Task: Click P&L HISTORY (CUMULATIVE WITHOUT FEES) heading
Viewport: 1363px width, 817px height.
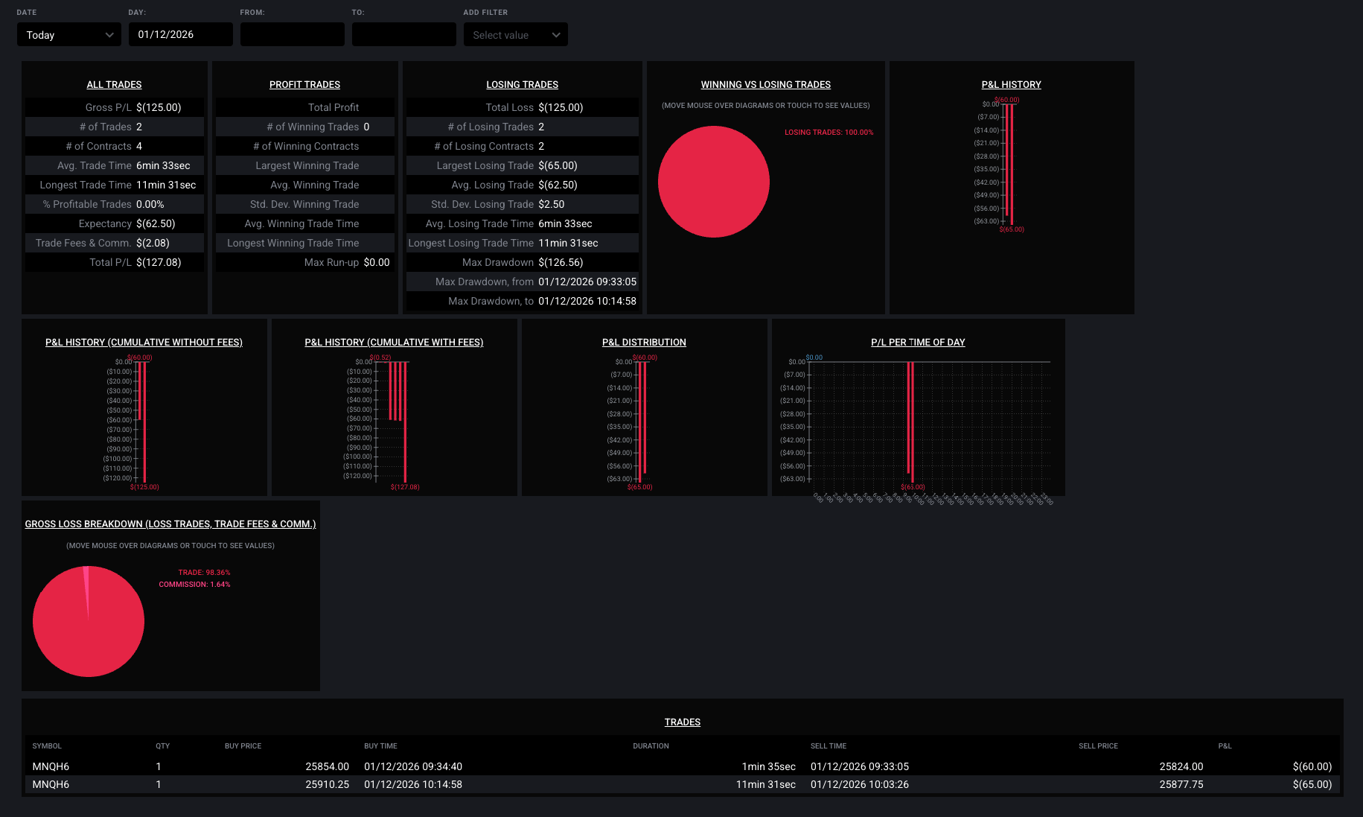Action: (x=144, y=342)
